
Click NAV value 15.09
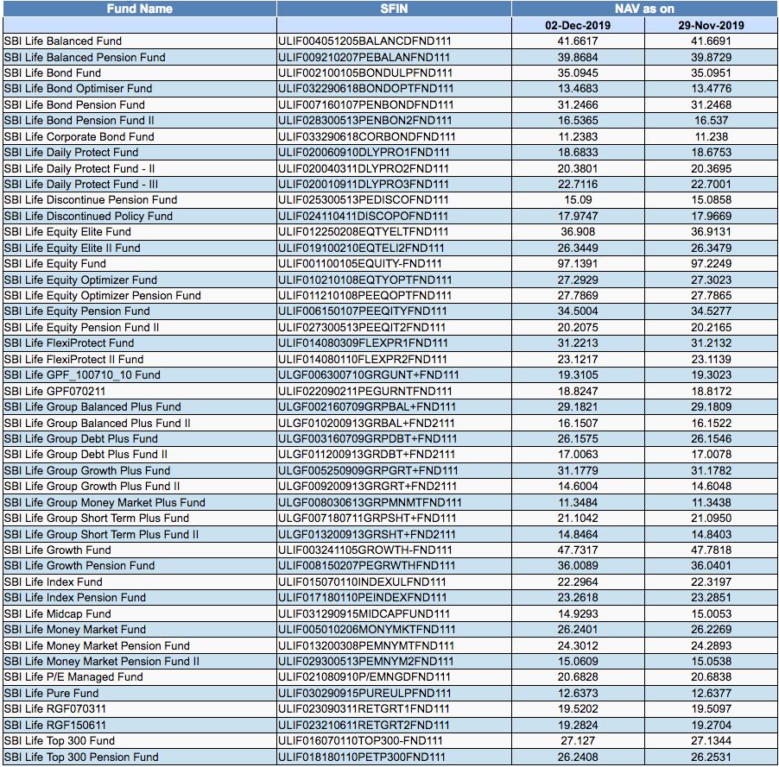pos(578,200)
